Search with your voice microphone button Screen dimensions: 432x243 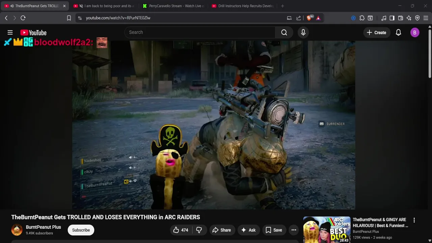[x=303, y=32]
